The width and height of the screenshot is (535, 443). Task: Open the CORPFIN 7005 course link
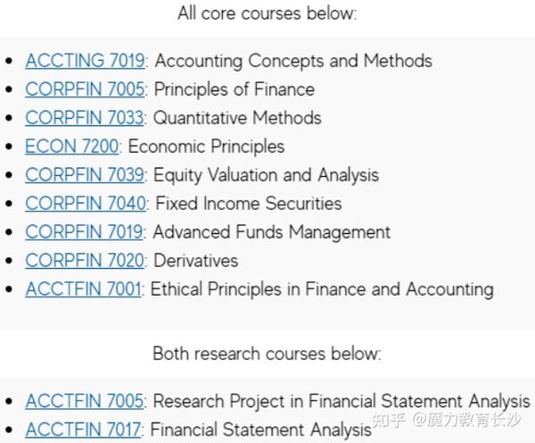[85, 89]
